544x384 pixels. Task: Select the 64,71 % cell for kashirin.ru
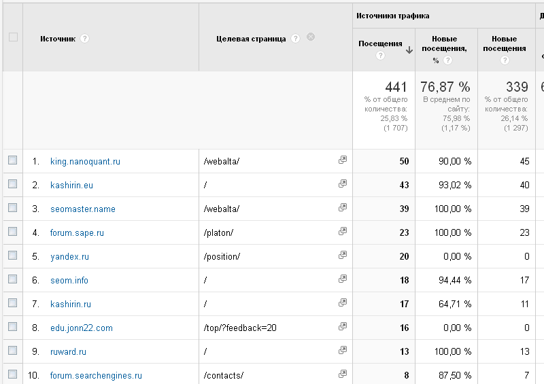coord(455,304)
